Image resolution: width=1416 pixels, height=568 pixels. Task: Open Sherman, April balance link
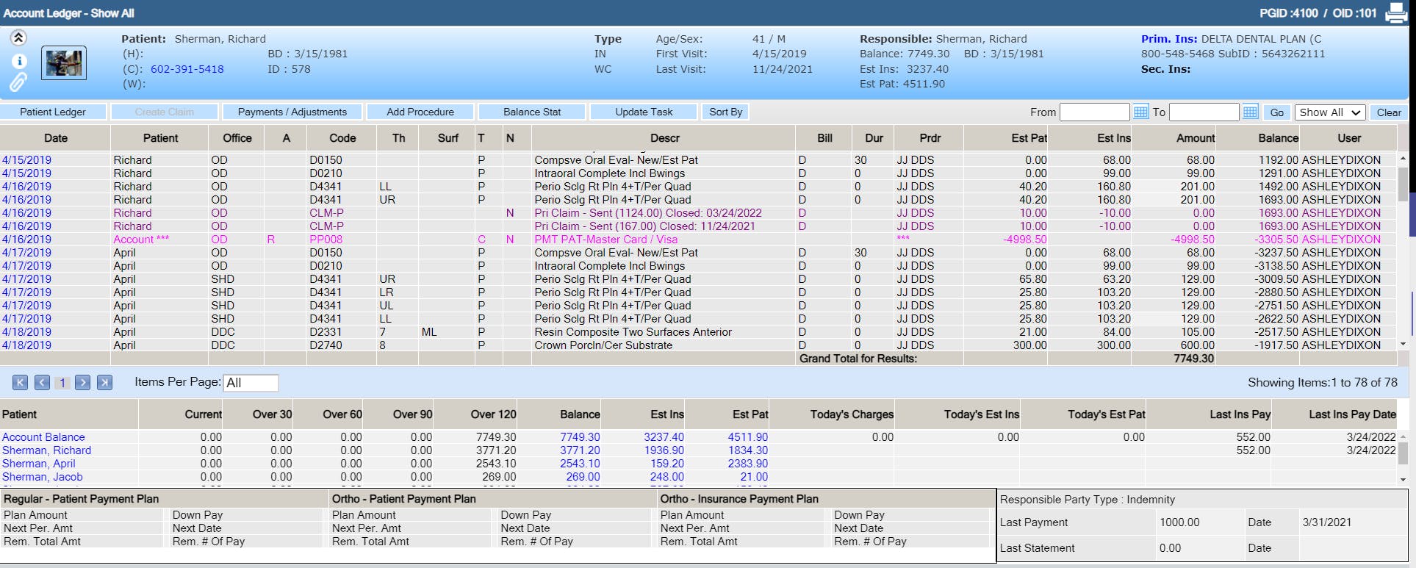[580, 464]
